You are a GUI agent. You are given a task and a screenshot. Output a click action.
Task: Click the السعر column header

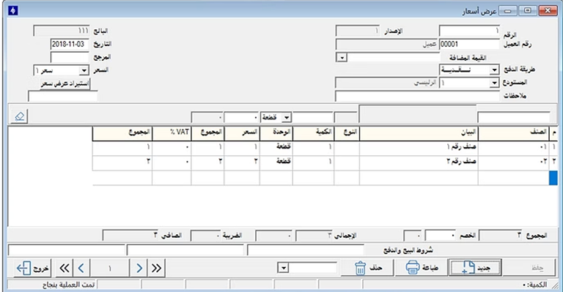(242, 132)
